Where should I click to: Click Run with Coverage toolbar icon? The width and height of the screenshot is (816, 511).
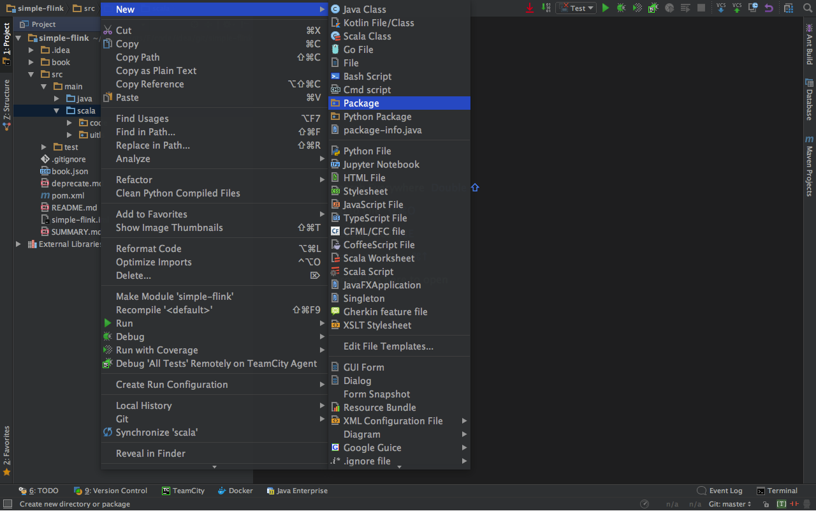[x=637, y=8]
